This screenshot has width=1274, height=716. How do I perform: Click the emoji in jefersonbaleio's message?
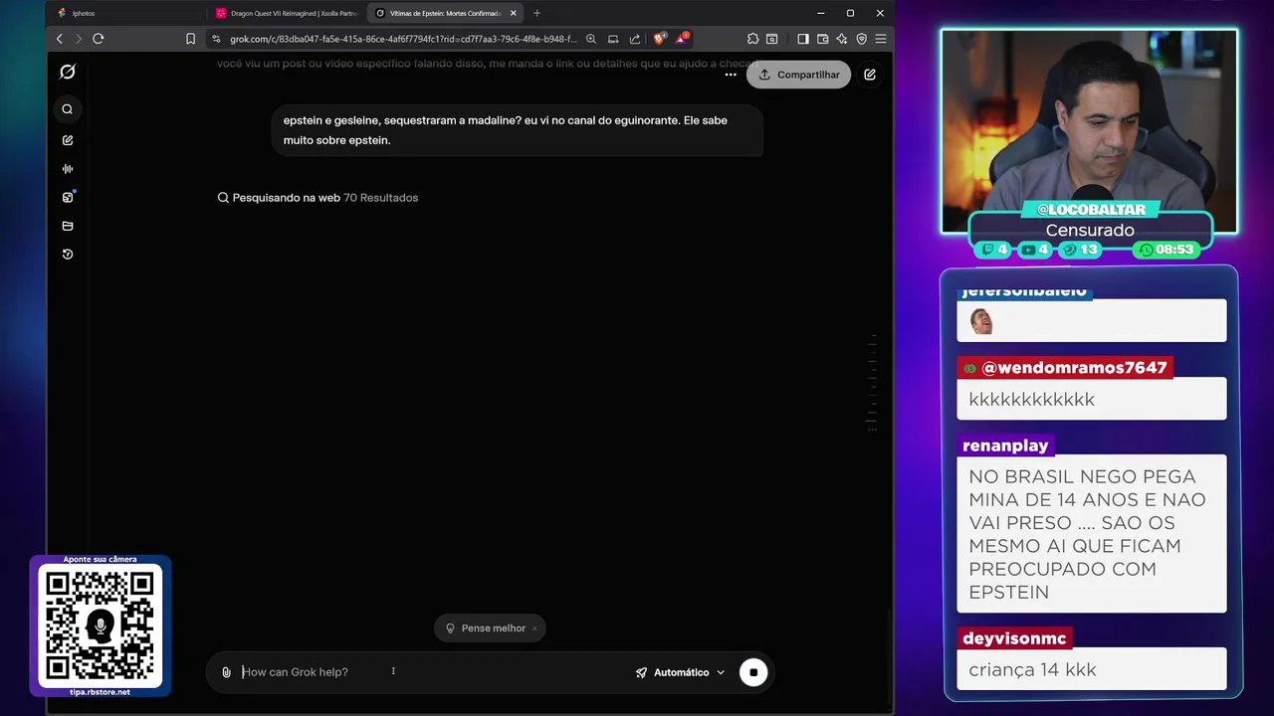(981, 321)
